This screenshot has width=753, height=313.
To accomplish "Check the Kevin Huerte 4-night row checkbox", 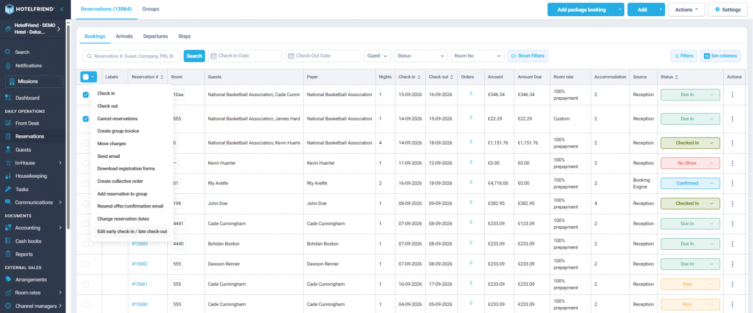I will [86, 143].
